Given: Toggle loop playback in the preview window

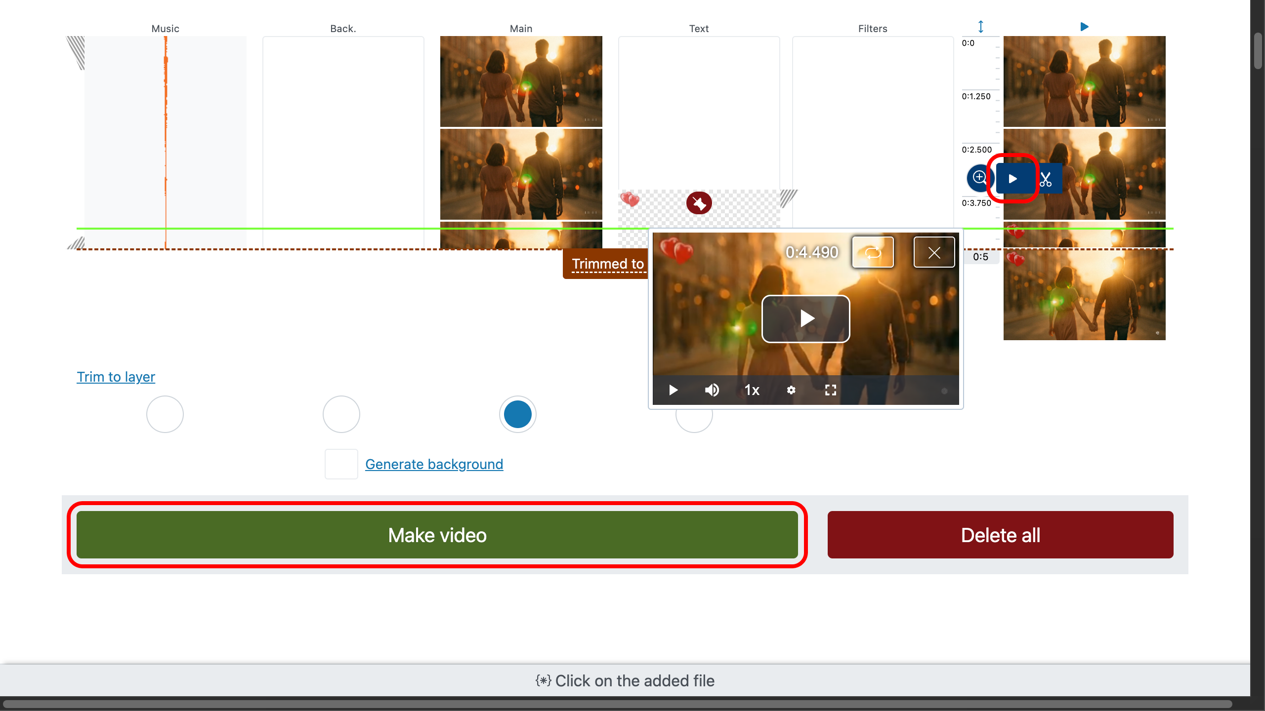Looking at the screenshot, I should pyautogui.click(x=873, y=252).
